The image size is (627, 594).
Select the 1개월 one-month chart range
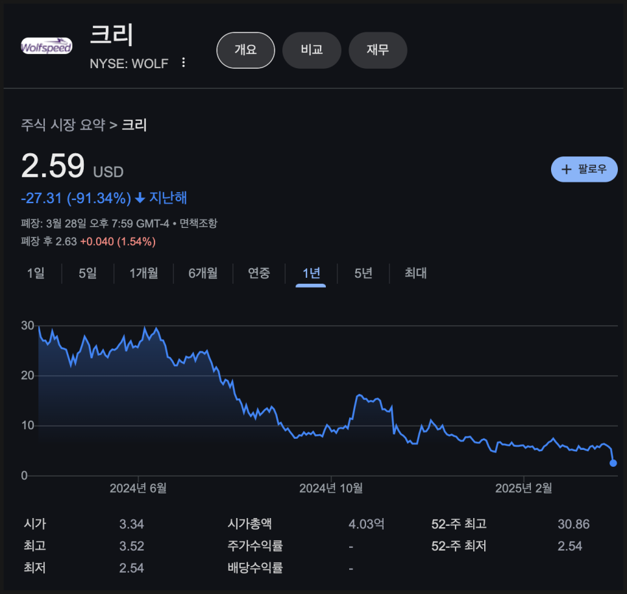pos(143,273)
